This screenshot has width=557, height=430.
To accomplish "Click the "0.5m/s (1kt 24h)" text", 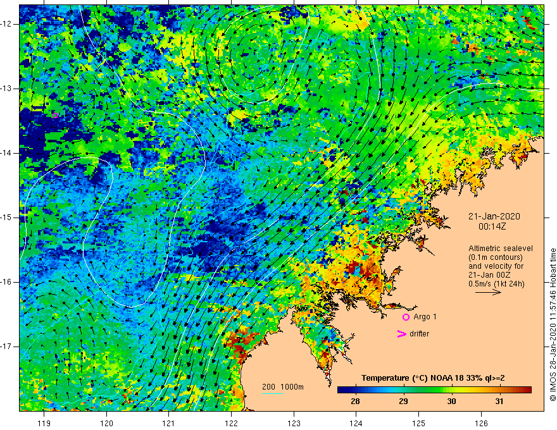I will pyautogui.click(x=496, y=283).
